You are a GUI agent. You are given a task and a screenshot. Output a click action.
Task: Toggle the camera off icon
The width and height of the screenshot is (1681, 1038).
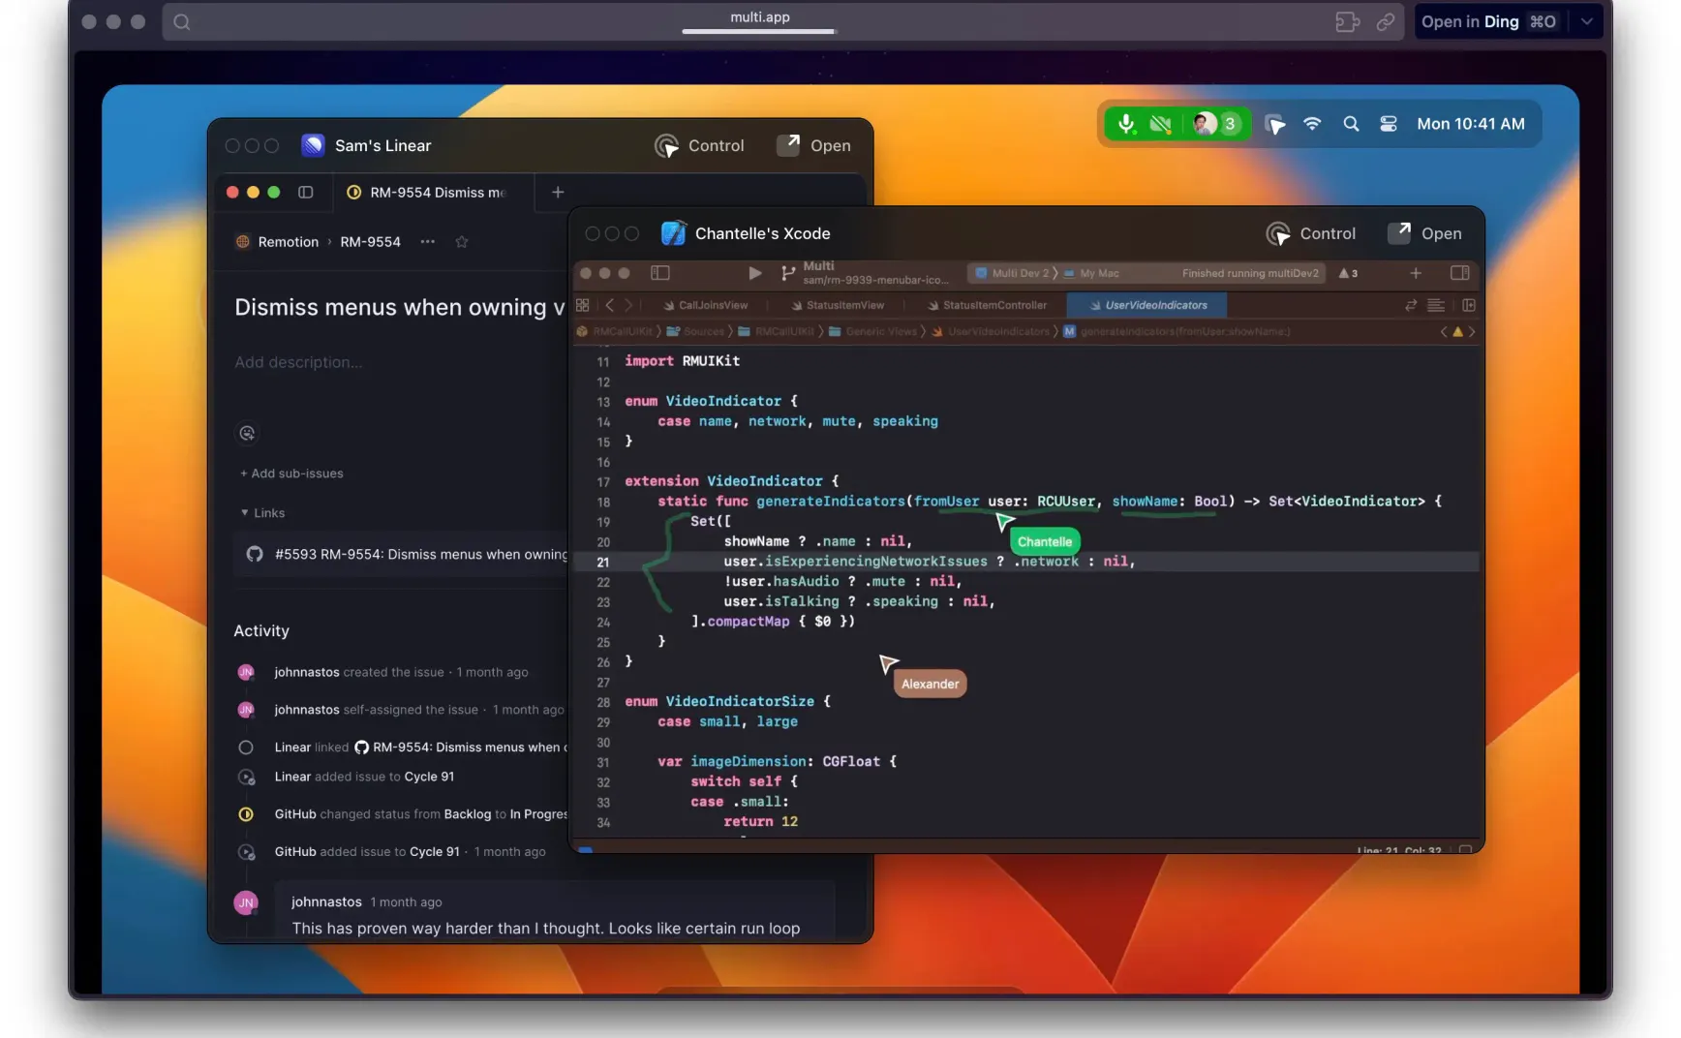coord(1160,124)
